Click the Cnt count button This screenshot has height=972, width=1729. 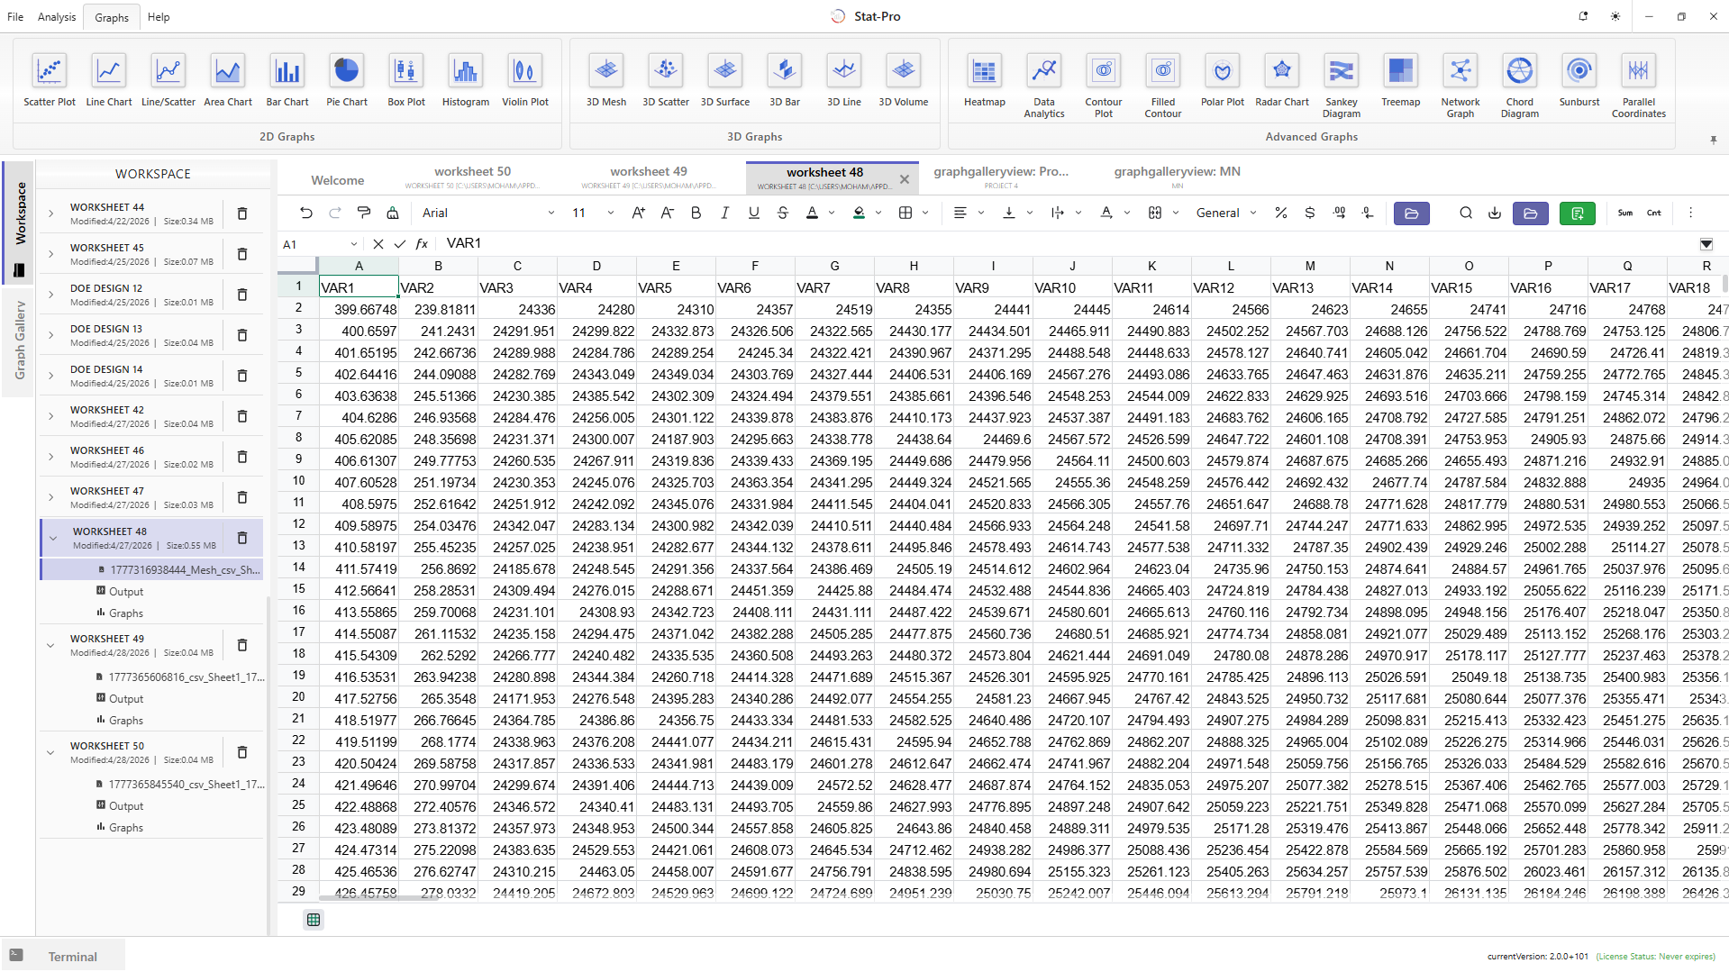pyautogui.click(x=1654, y=213)
